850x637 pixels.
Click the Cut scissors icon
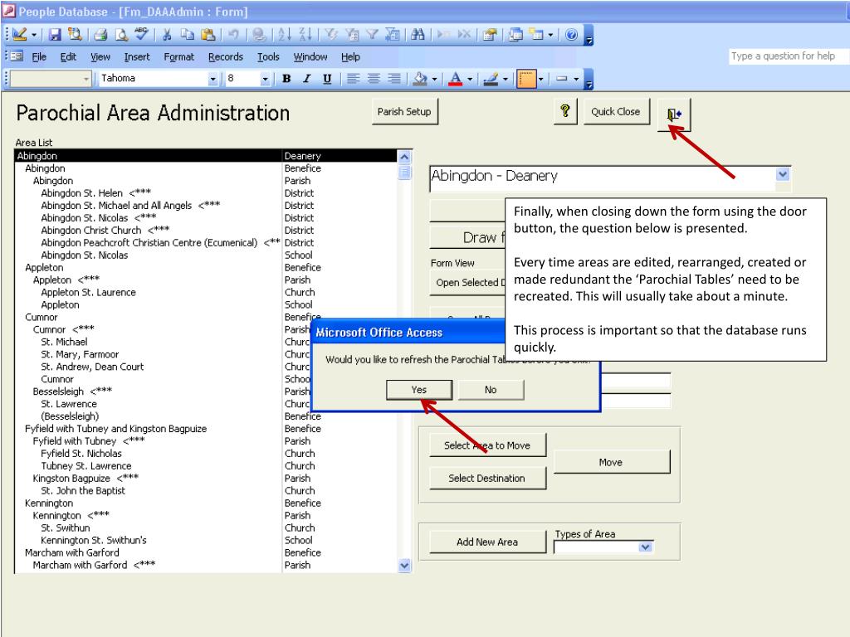click(x=167, y=35)
